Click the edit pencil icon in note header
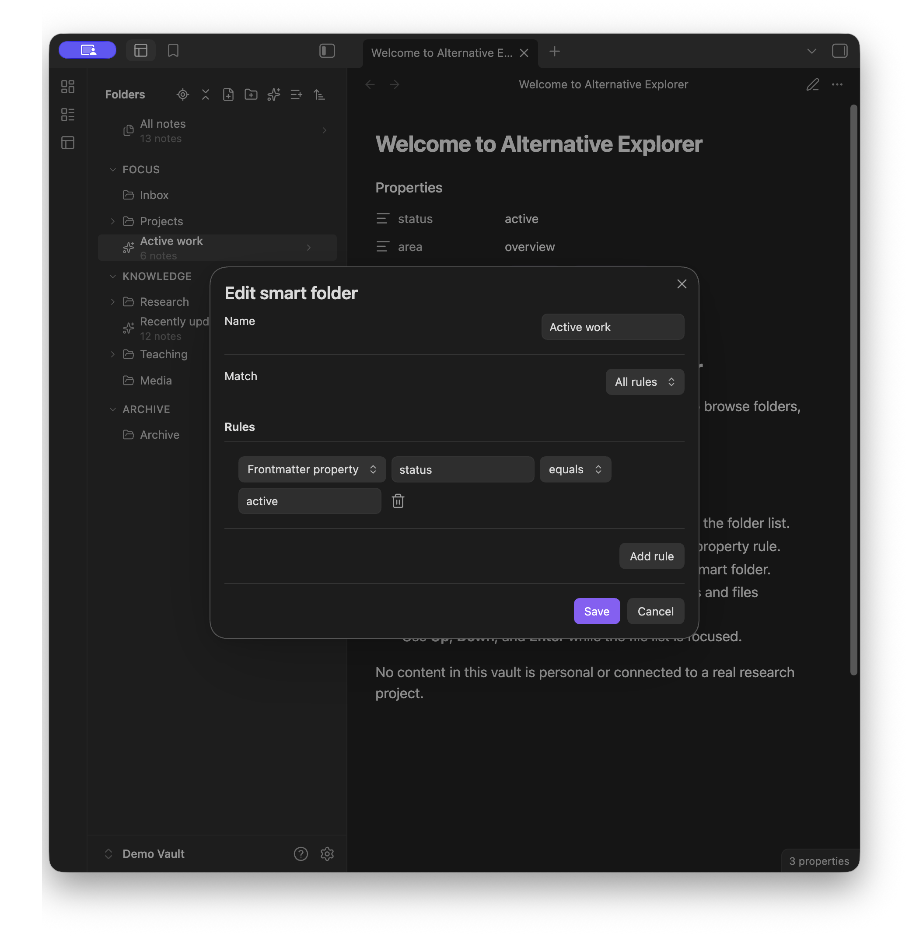909x937 pixels. pyautogui.click(x=812, y=84)
